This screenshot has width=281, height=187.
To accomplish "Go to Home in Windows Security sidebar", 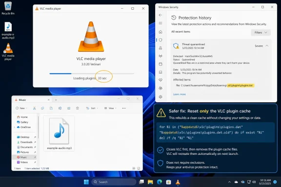I will (161, 32).
